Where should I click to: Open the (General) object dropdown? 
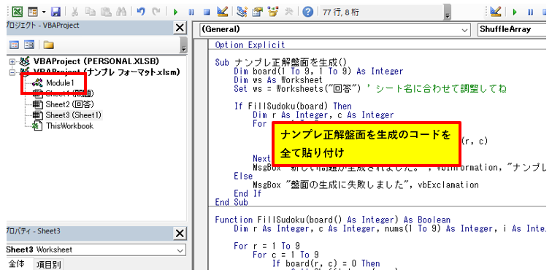[x=334, y=30]
